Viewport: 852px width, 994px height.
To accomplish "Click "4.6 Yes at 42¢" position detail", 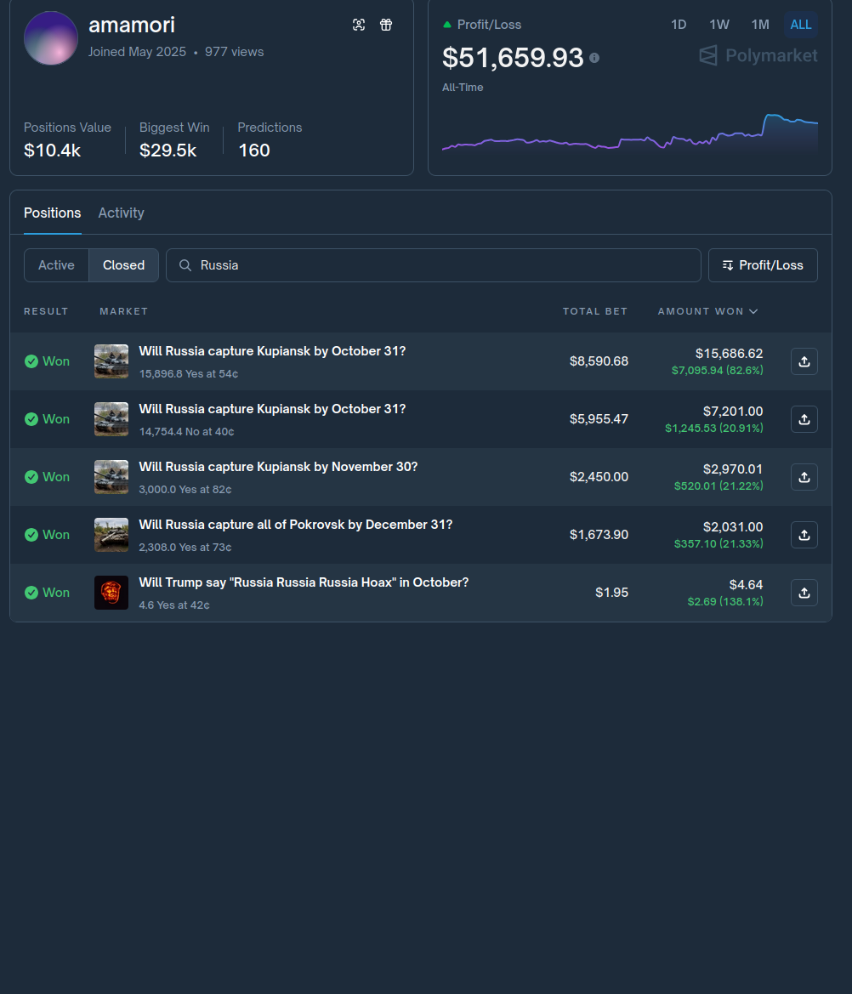I will pyautogui.click(x=174, y=605).
